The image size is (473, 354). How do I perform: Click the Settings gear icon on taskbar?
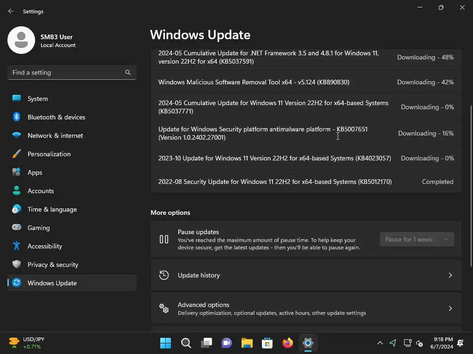click(x=308, y=343)
